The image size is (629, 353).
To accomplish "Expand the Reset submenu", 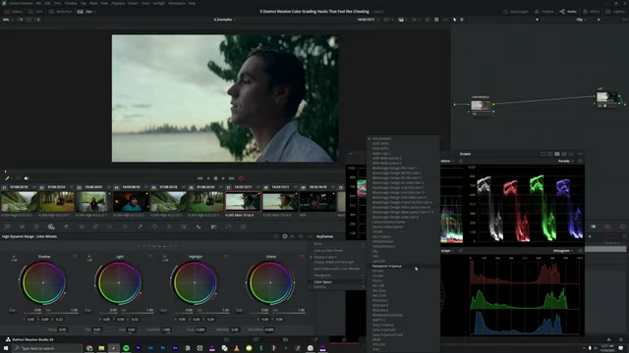I will point(338,244).
